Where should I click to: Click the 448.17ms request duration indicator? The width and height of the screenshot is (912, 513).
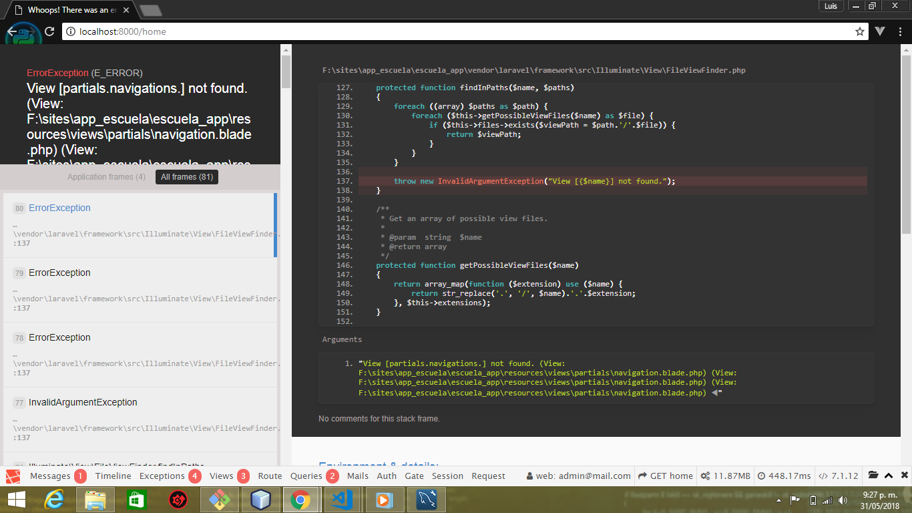click(x=784, y=476)
